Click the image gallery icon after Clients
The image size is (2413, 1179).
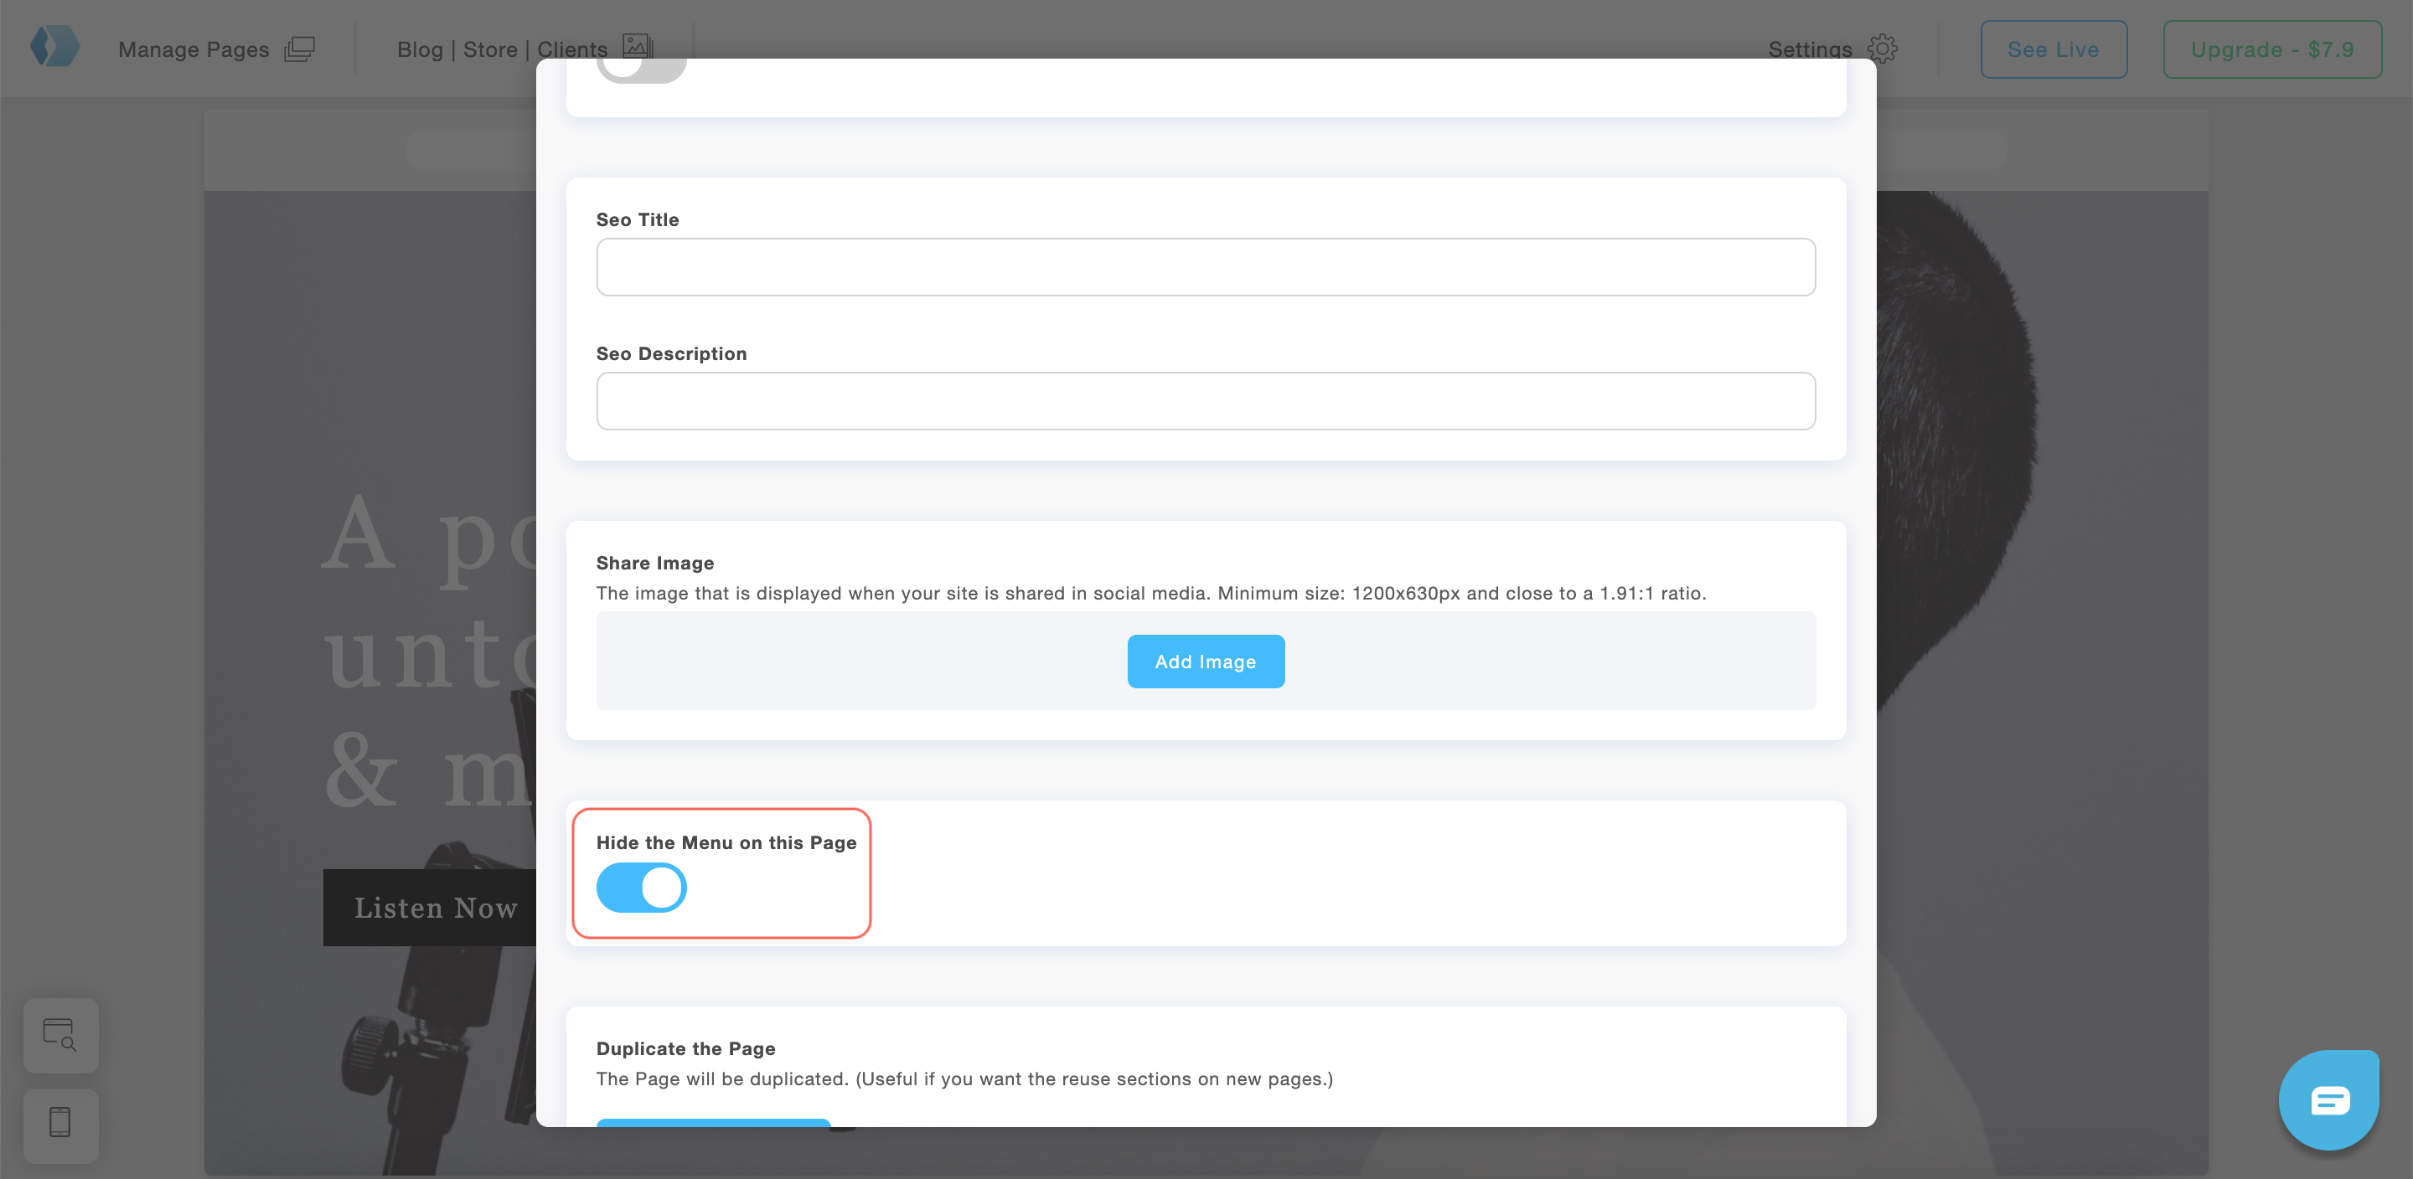click(x=637, y=45)
